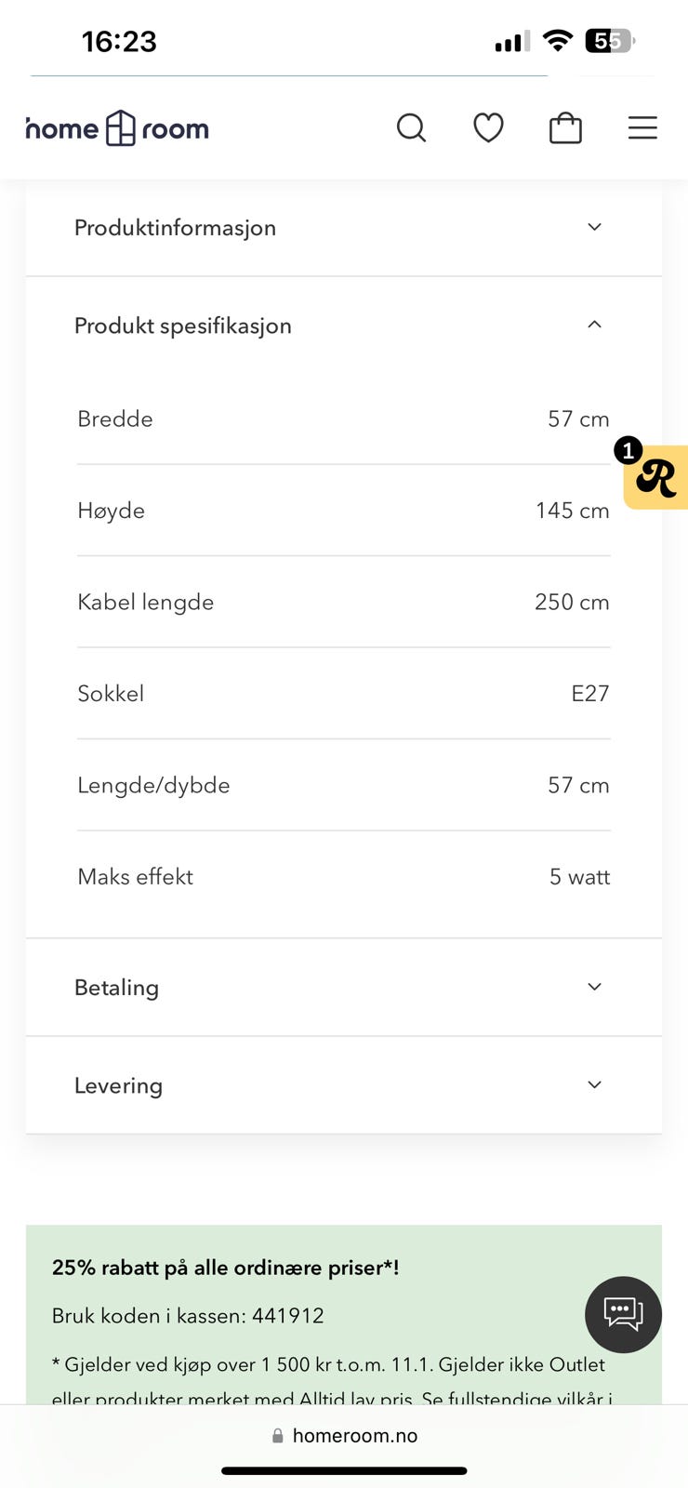The width and height of the screenshot is (688, 1488).
Task: Expand the Levering section
Action: coord(344,1085)
